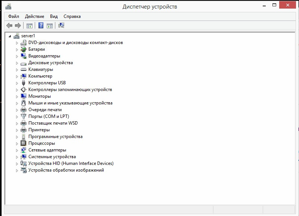Image resolution: width=299 pixels, height=216 pixels.
Task: Expand the Принтеры category arrow
Action: [x=17, y=130]
